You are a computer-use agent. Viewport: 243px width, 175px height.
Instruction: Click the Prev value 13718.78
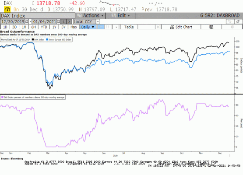[x=167, y=10]
